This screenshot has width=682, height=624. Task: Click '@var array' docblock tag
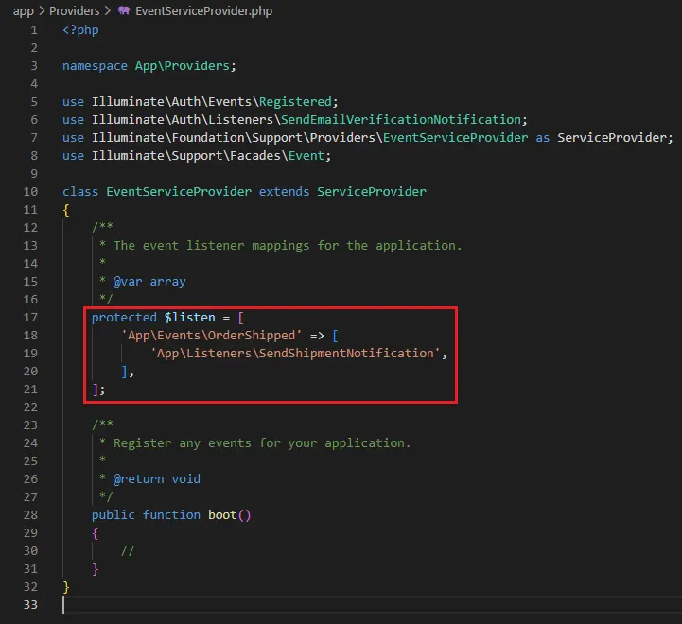149,282
